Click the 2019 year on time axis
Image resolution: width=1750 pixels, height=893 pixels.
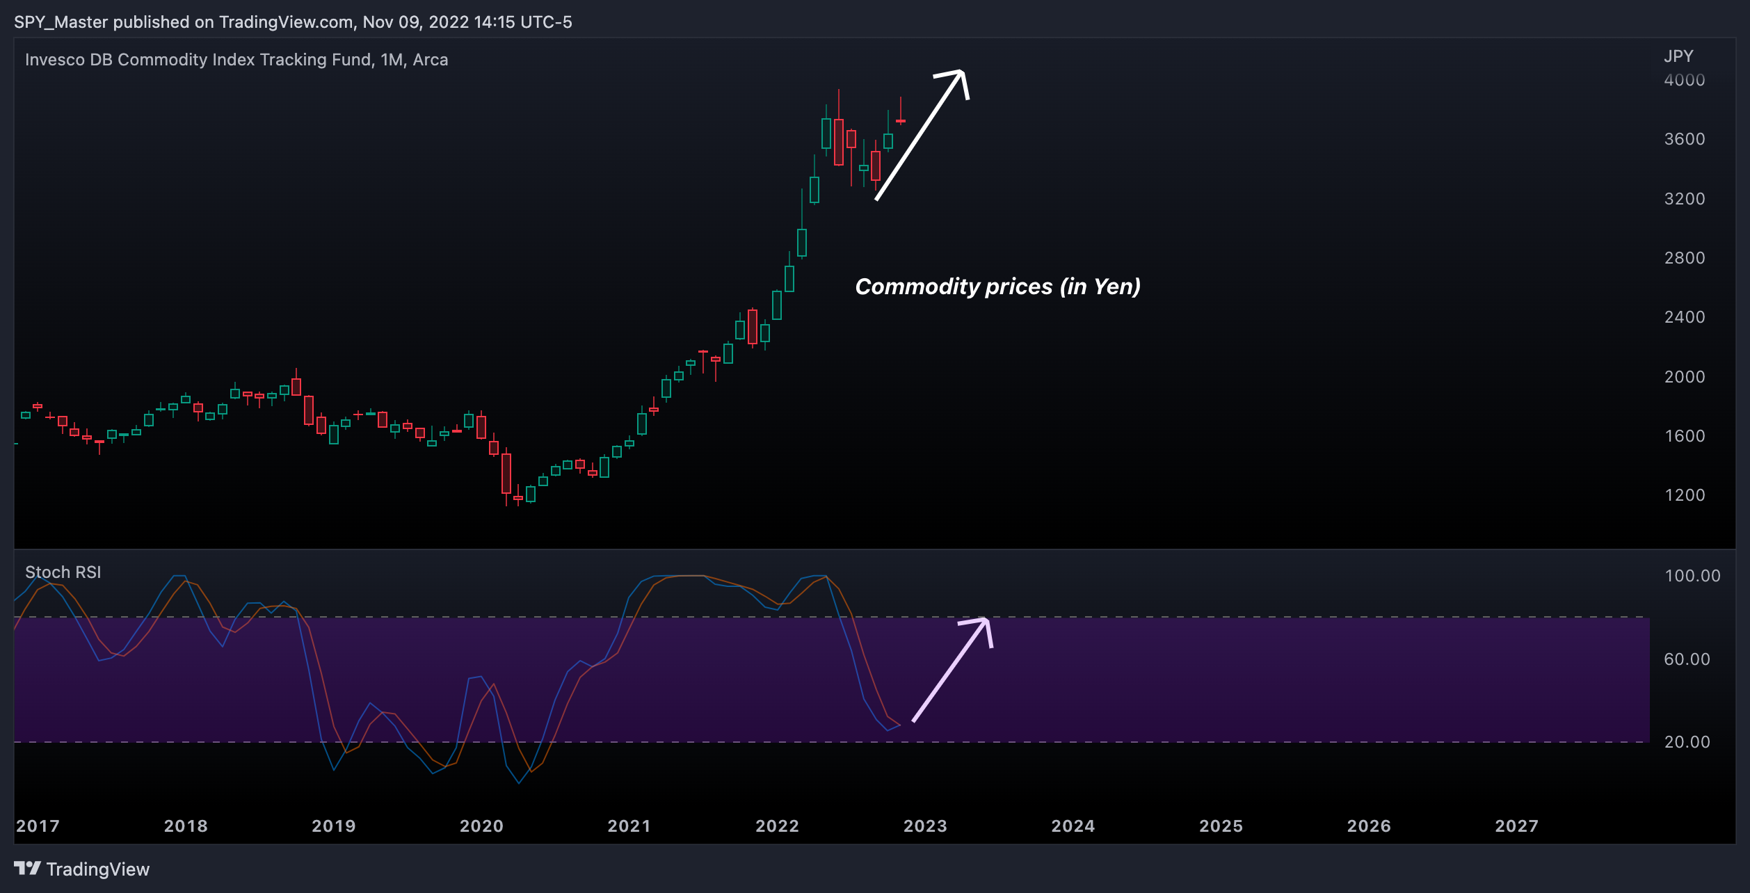click(x=334, y=826)
